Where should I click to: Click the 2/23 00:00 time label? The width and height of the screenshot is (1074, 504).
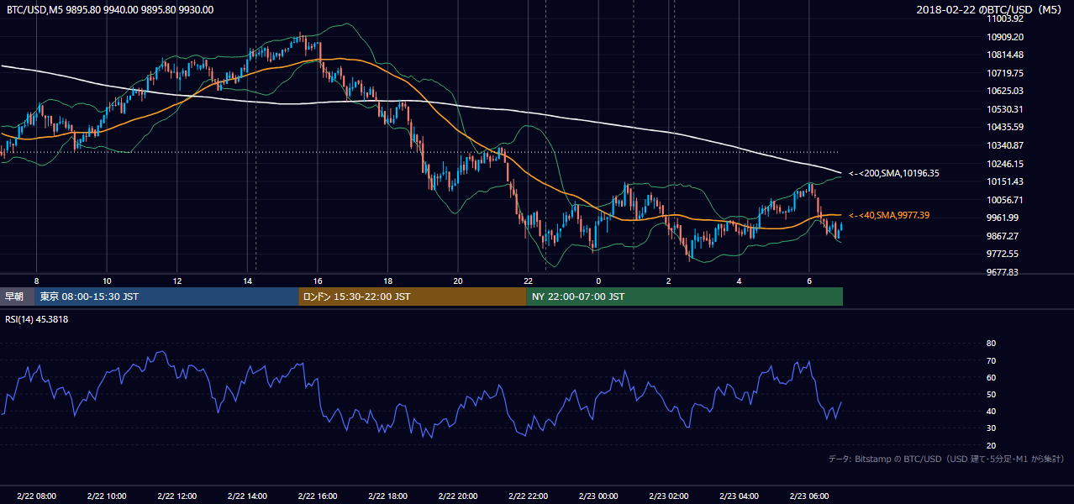(598, 496)
